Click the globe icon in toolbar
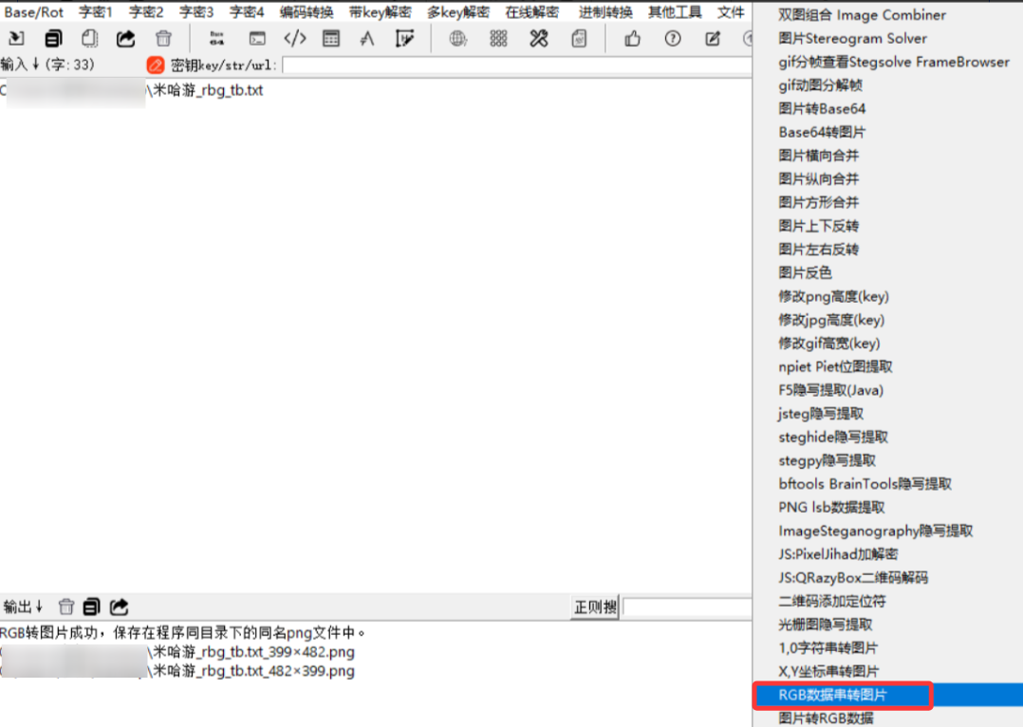This screenshot has width=1023, height=727. [458, 39]
